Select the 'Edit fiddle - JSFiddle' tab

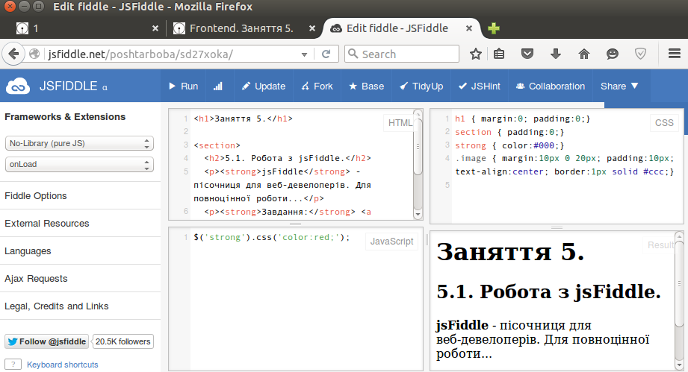(397, 28)
